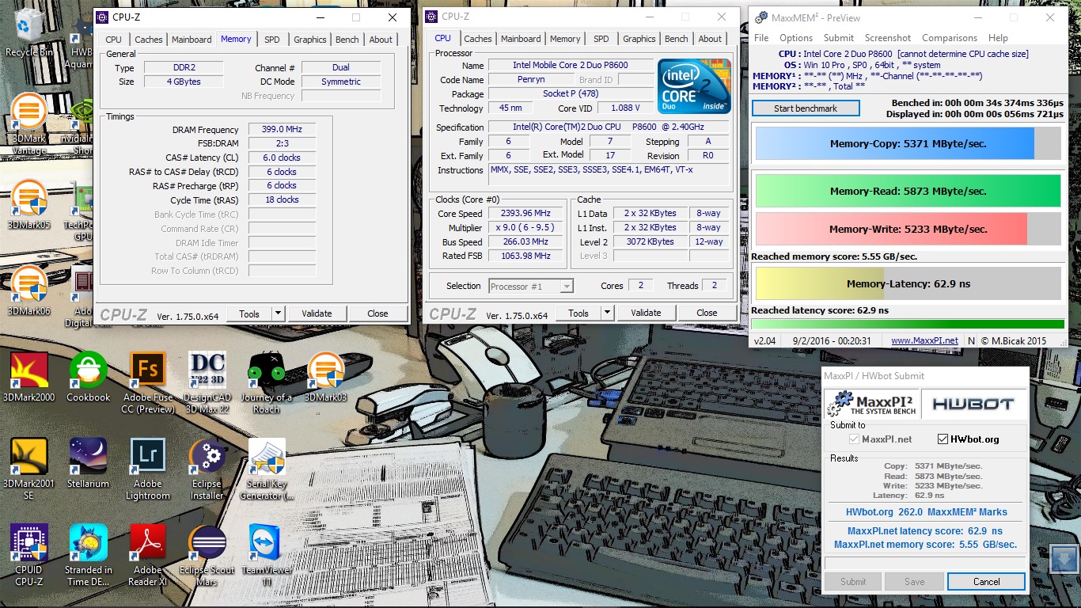The width and height of the screenshot is (1081, 608).
Task: Open MaxxMEM² Comparisons menu
Action: (950, 38)
